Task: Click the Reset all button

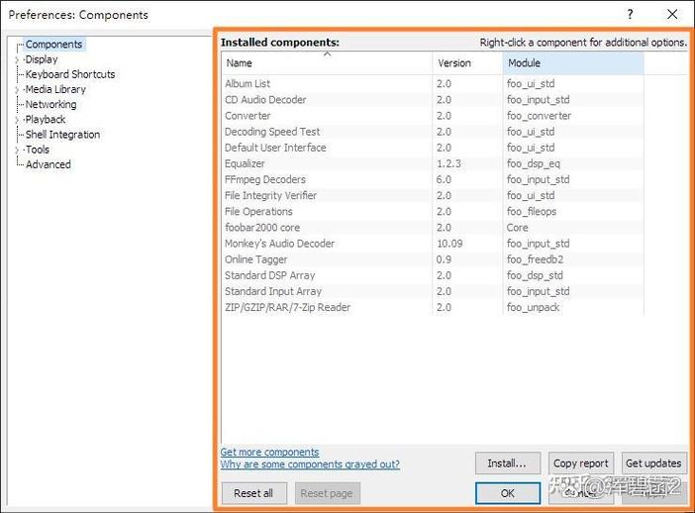Action: [254, 493]
